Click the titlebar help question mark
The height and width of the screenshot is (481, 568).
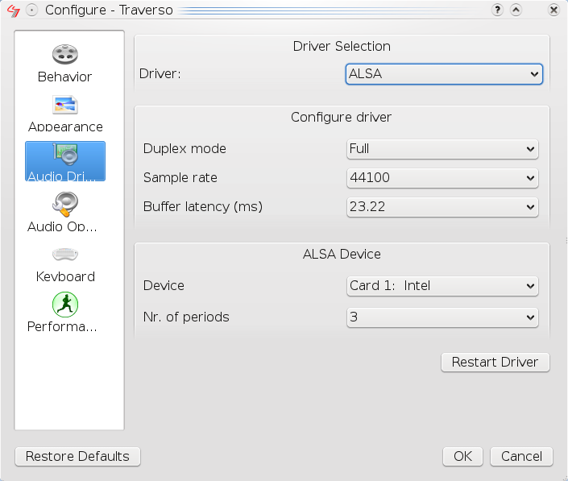(x=498, y=10)
